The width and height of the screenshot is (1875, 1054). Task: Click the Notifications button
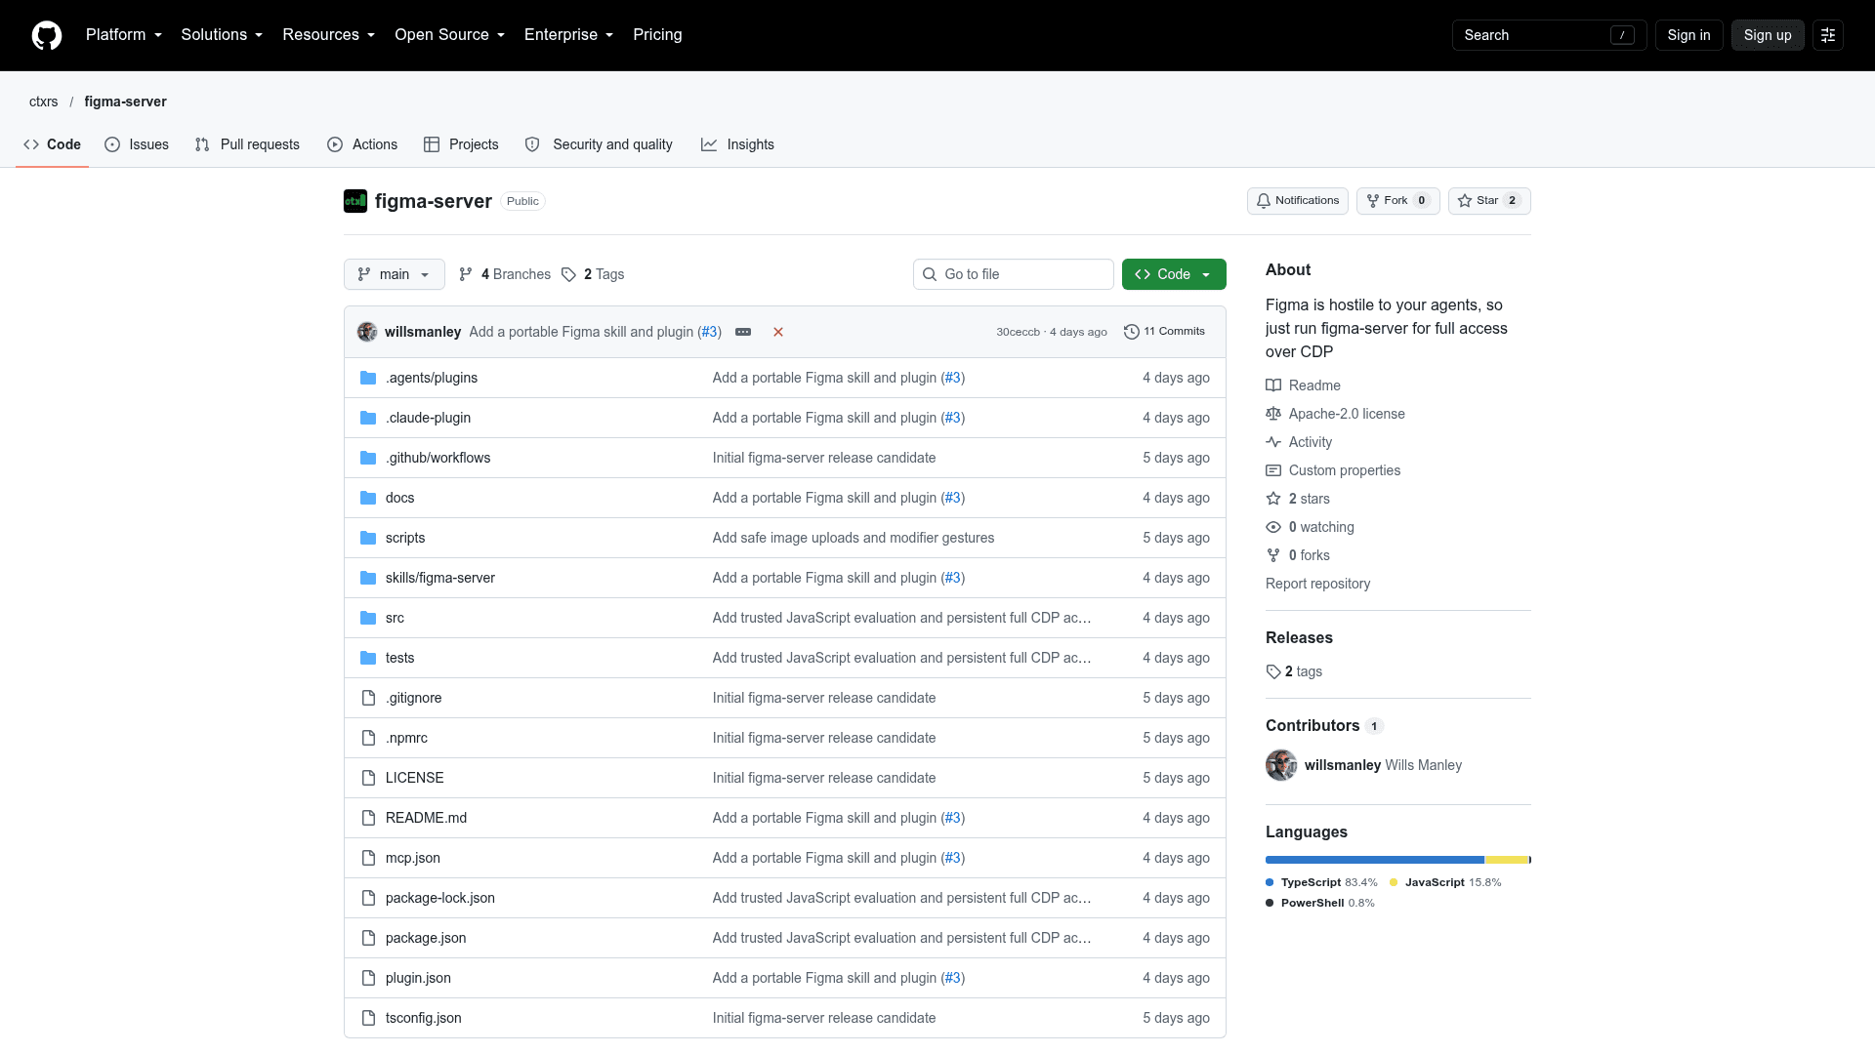pos(1298,201)
